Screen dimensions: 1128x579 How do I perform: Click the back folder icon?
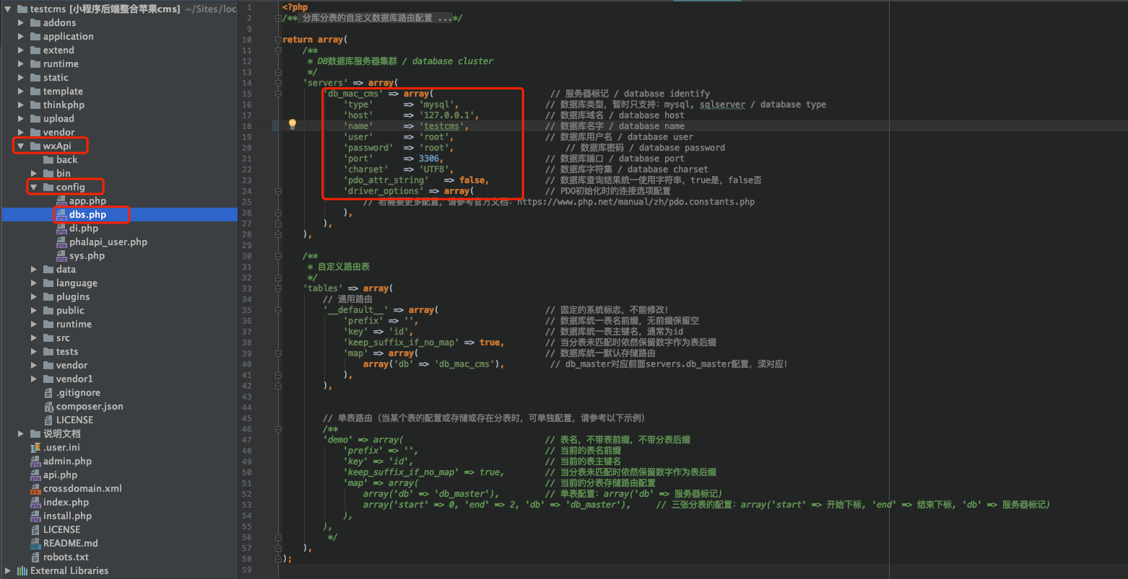click(x=48, y=160)
